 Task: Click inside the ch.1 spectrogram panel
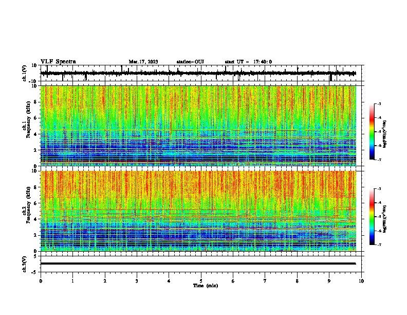point(198,126)
